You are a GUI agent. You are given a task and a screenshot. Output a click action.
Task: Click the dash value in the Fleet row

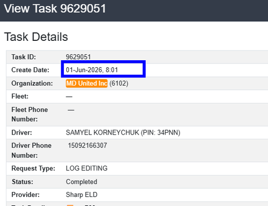tap(69, 97)
